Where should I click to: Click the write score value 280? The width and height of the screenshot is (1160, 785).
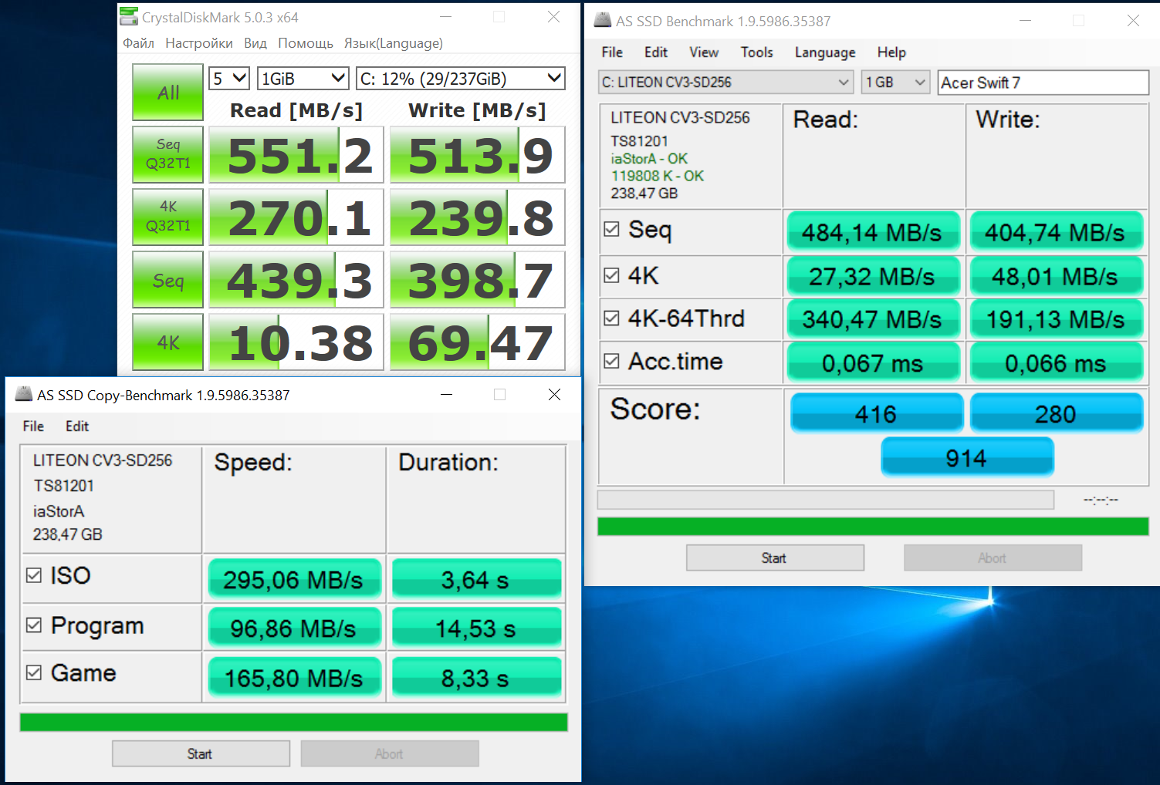click(x=1056, y=414)
